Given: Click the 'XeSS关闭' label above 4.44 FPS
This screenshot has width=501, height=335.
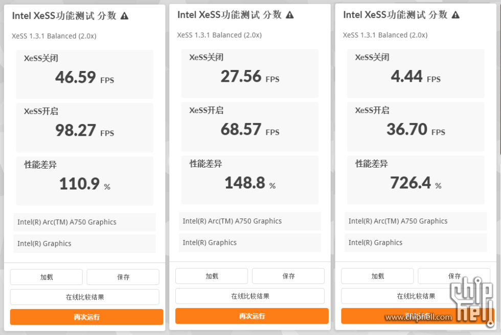Looking at the screenshot, I should tap(372, 57).
